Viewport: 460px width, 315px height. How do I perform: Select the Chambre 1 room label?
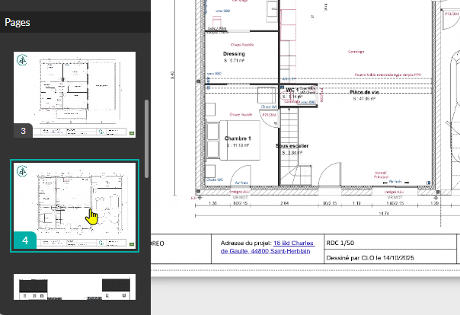[238, 138]
